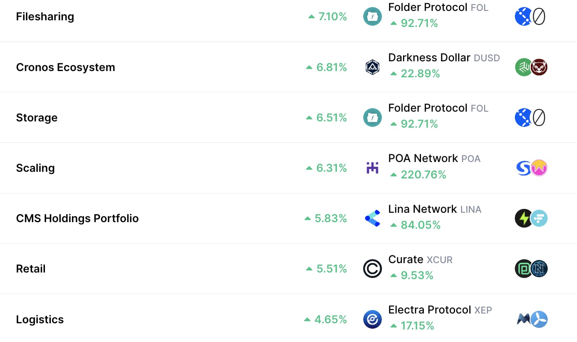The width and height of the screenshot is (577, 342).
Task: Click the POA Network coin icon
Action: [x=372, y=168]
